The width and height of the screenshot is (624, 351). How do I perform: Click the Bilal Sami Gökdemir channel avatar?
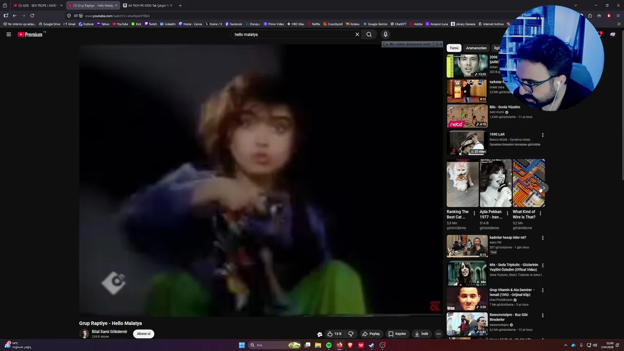click(x=84, y=334)
